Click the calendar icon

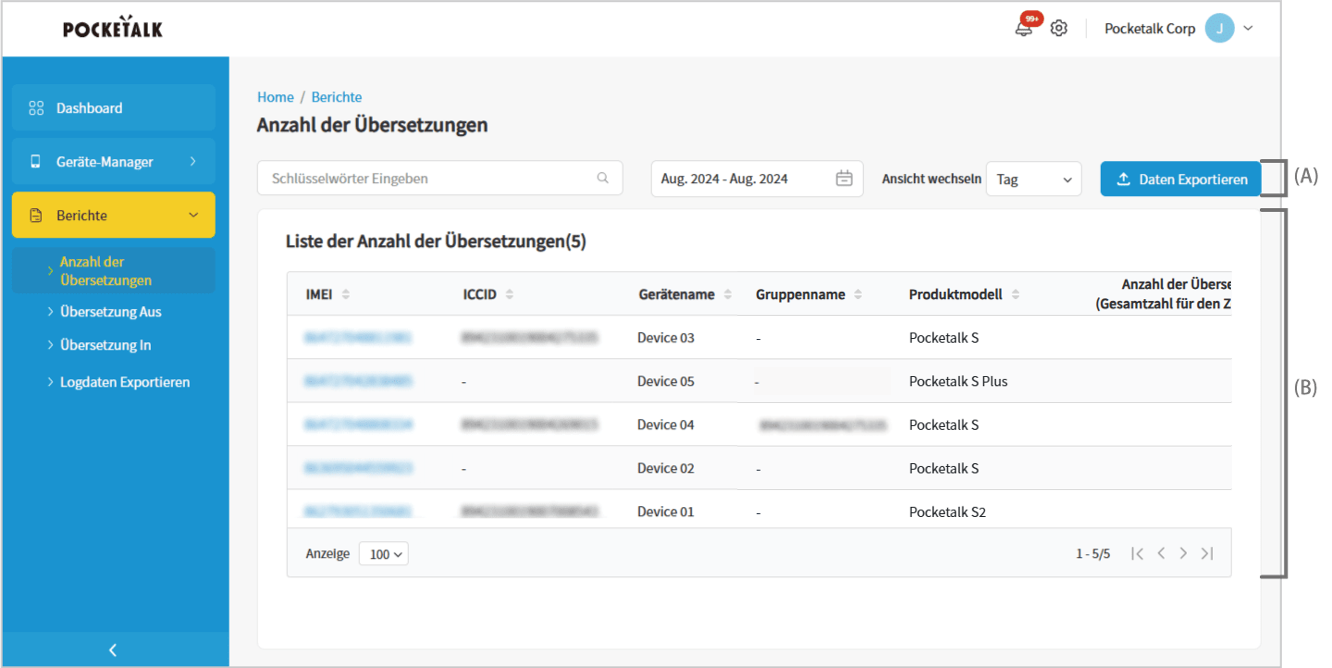click(x=844, y=178)
